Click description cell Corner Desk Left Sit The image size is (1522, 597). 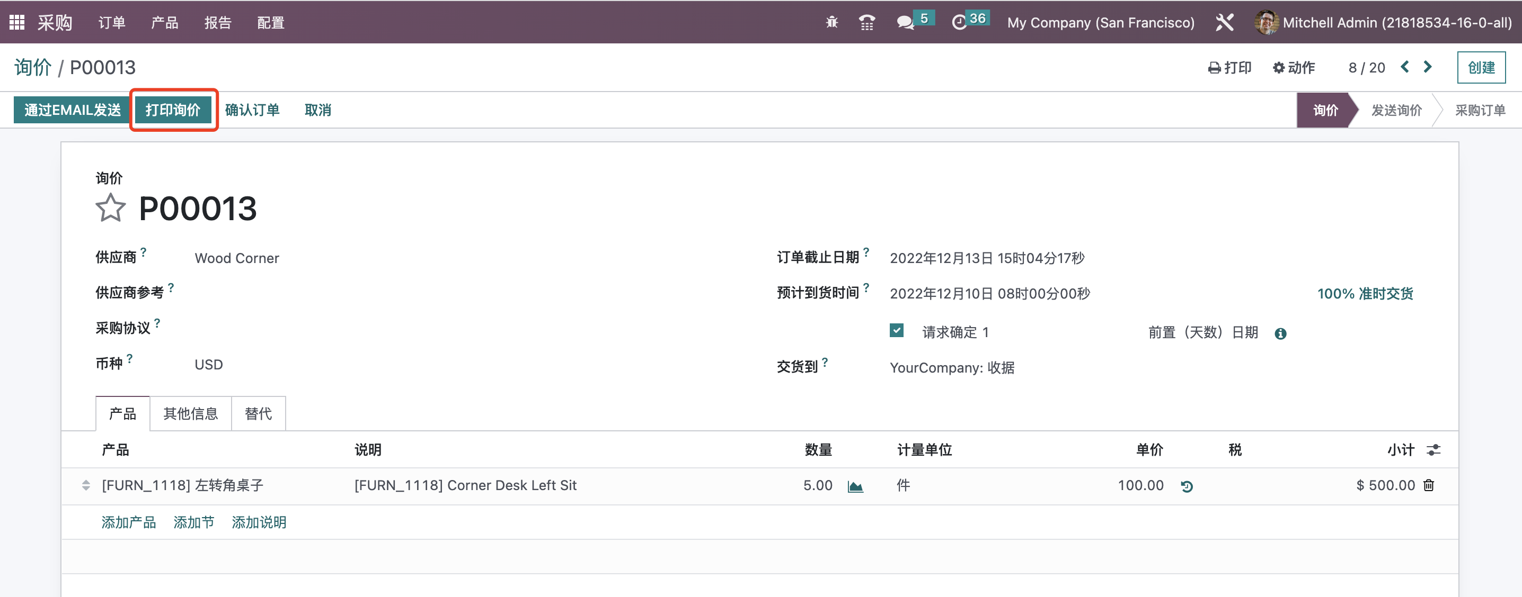tap(466, 485)
